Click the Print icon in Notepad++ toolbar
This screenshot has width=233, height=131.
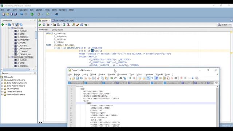(93, 78)
